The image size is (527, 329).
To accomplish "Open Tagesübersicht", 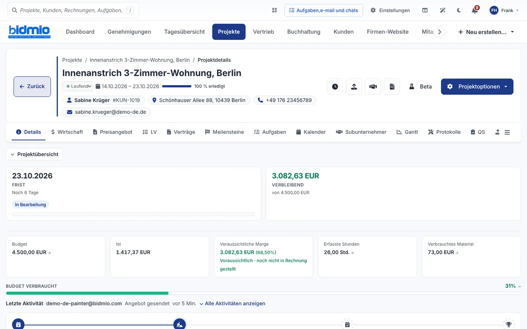I will (184, 32).
